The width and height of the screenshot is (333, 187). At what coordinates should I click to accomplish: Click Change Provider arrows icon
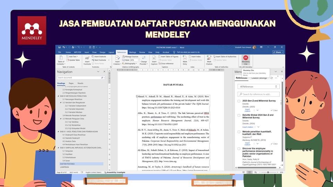point(144,58)
